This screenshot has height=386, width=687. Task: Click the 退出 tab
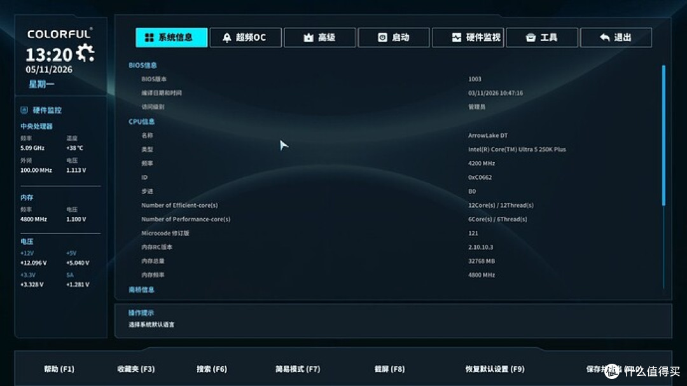[616, 38]
